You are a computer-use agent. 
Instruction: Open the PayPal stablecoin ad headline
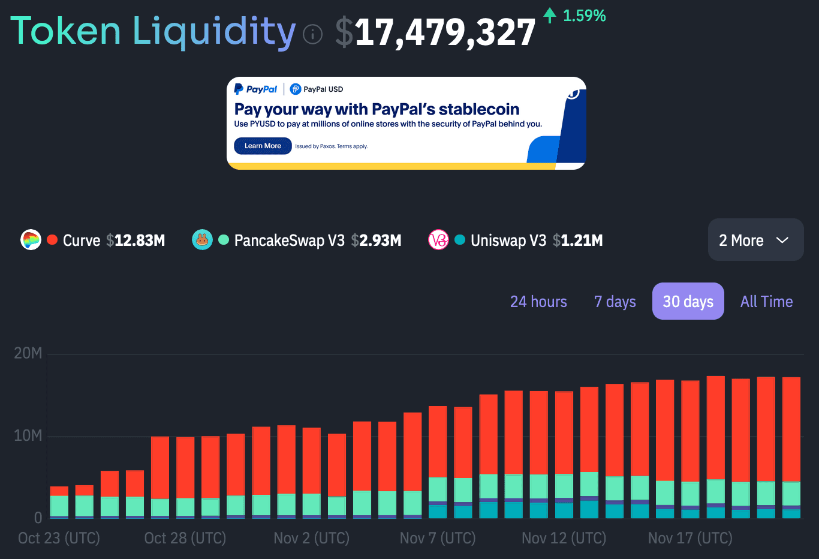(x=377, y=109)
